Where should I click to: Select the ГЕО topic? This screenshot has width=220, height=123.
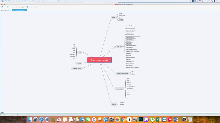(x=114, y=17)
